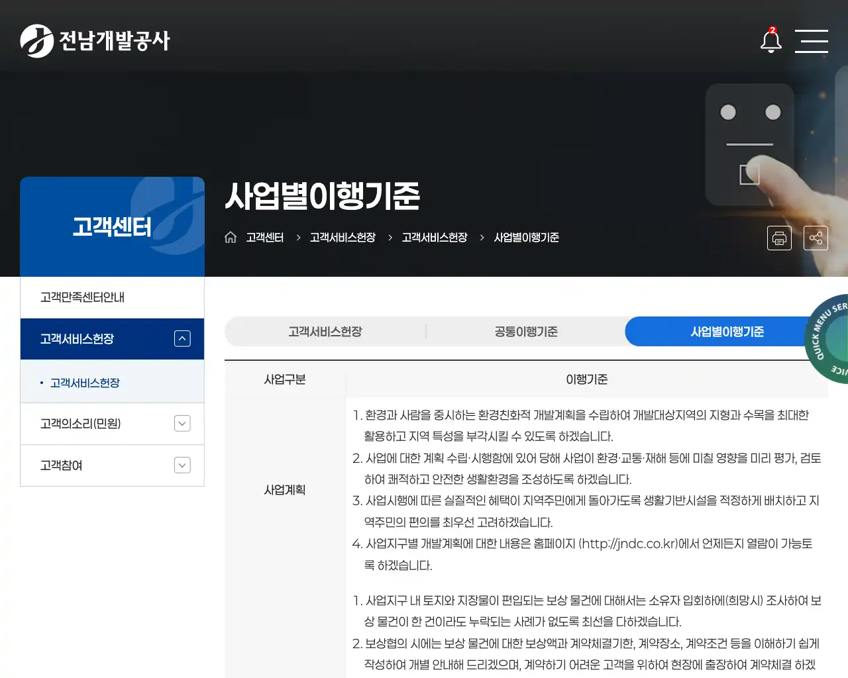Open the notification bell icon

(770, 40)
